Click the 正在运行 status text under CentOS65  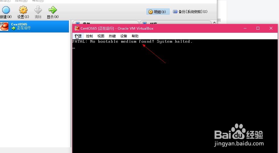[24, 28]
